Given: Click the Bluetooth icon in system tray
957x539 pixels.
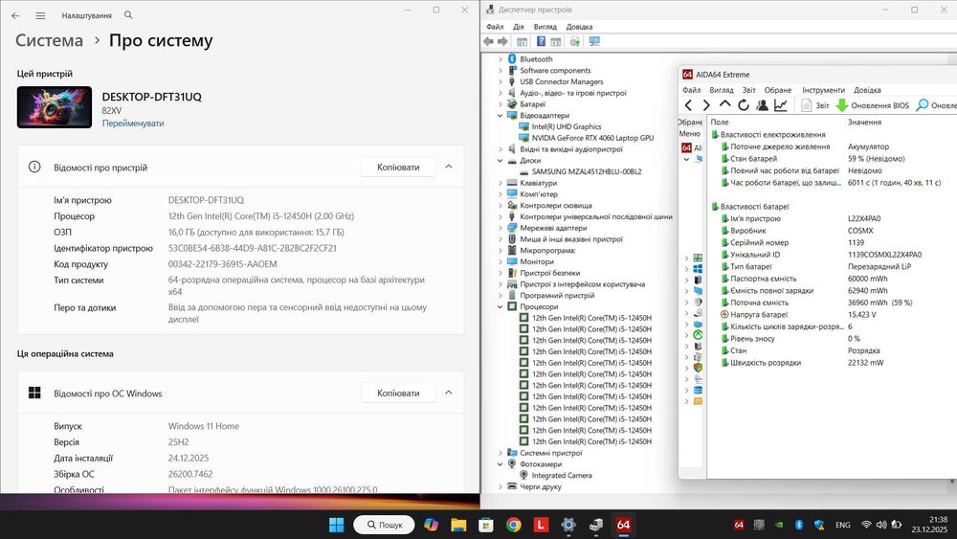Looking at the screenshot, I should click(798, 525).
